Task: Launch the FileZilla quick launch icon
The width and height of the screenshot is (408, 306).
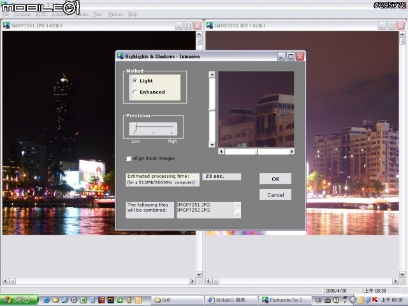Action: coord(101,300)
